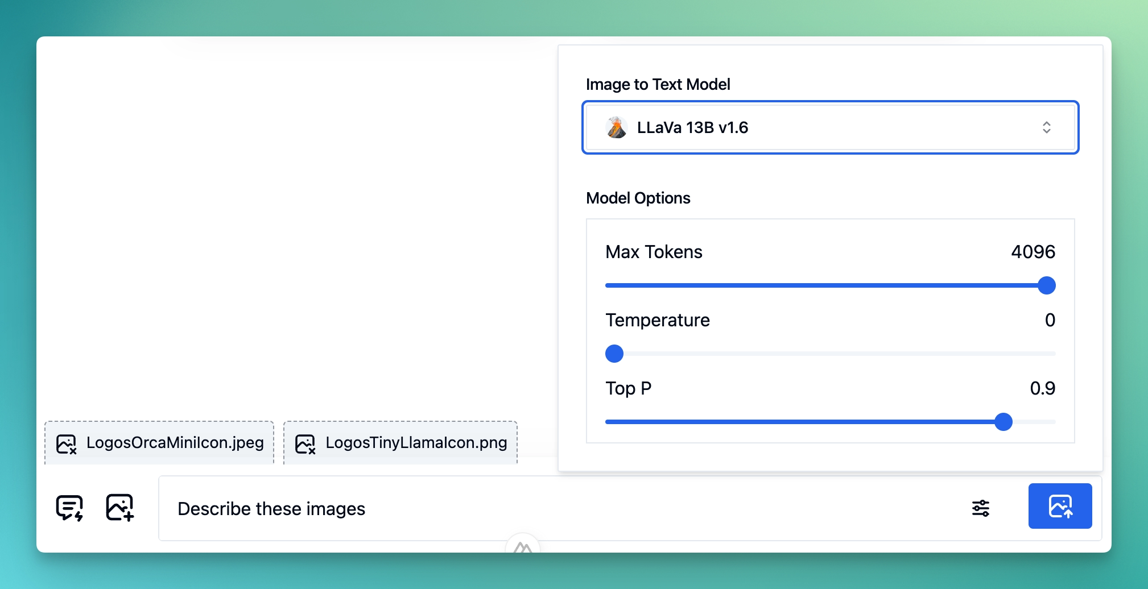Expand the chevron on the model selector
The width and height of the screenshot is (1148, 589).
tap(1047, 127)
